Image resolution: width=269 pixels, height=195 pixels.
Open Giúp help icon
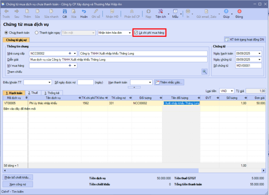tap(226, 11)
